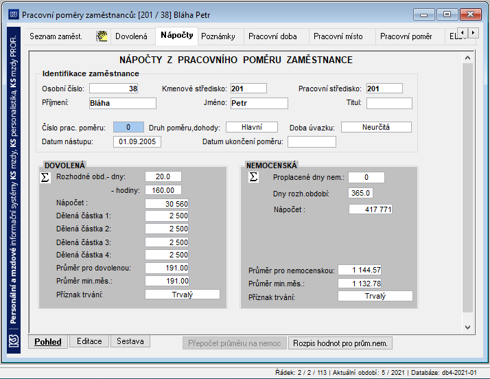The height and width of the screenshot is (379, 490).
Task: Click the Dělená částka 2 field
Action: pyautogui.click(x=167, y=229)
